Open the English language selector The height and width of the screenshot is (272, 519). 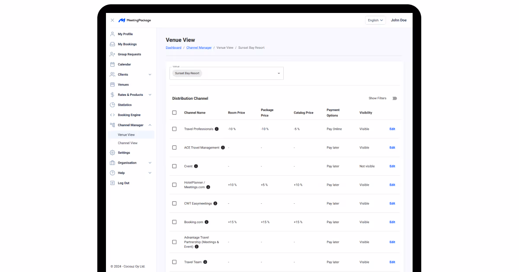375,20
